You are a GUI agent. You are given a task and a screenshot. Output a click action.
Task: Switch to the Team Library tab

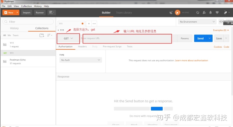pos(124,13)
